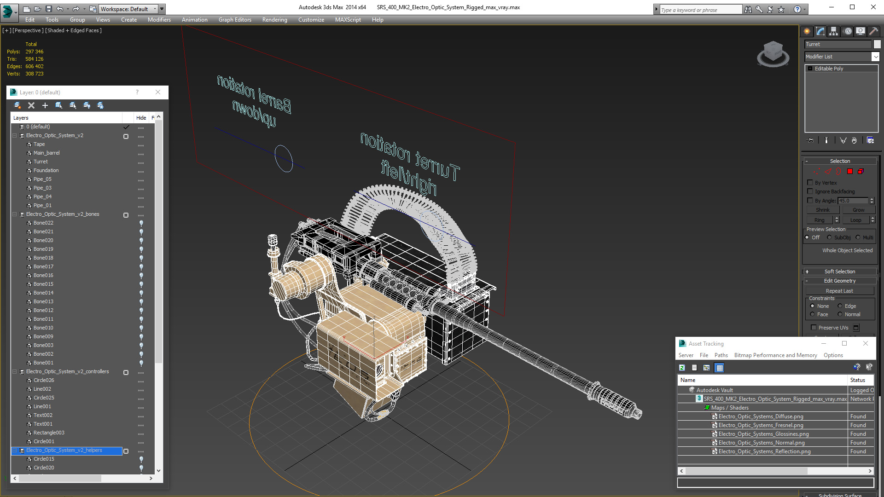The width and height of the screenshot is (884, 497).
Task: Toggle hide for Bone022 layer row
Action: point(141,223)
